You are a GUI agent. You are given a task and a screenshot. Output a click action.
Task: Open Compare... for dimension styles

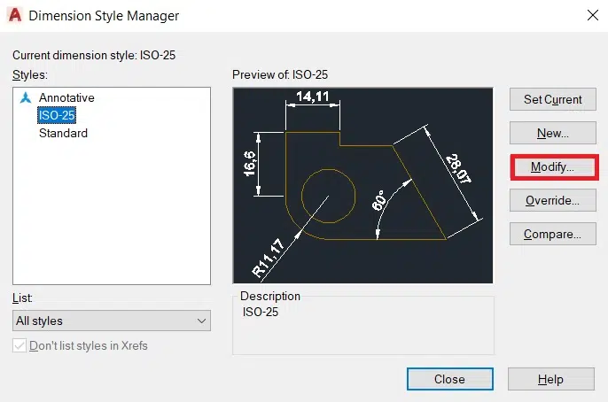[552, 235]
